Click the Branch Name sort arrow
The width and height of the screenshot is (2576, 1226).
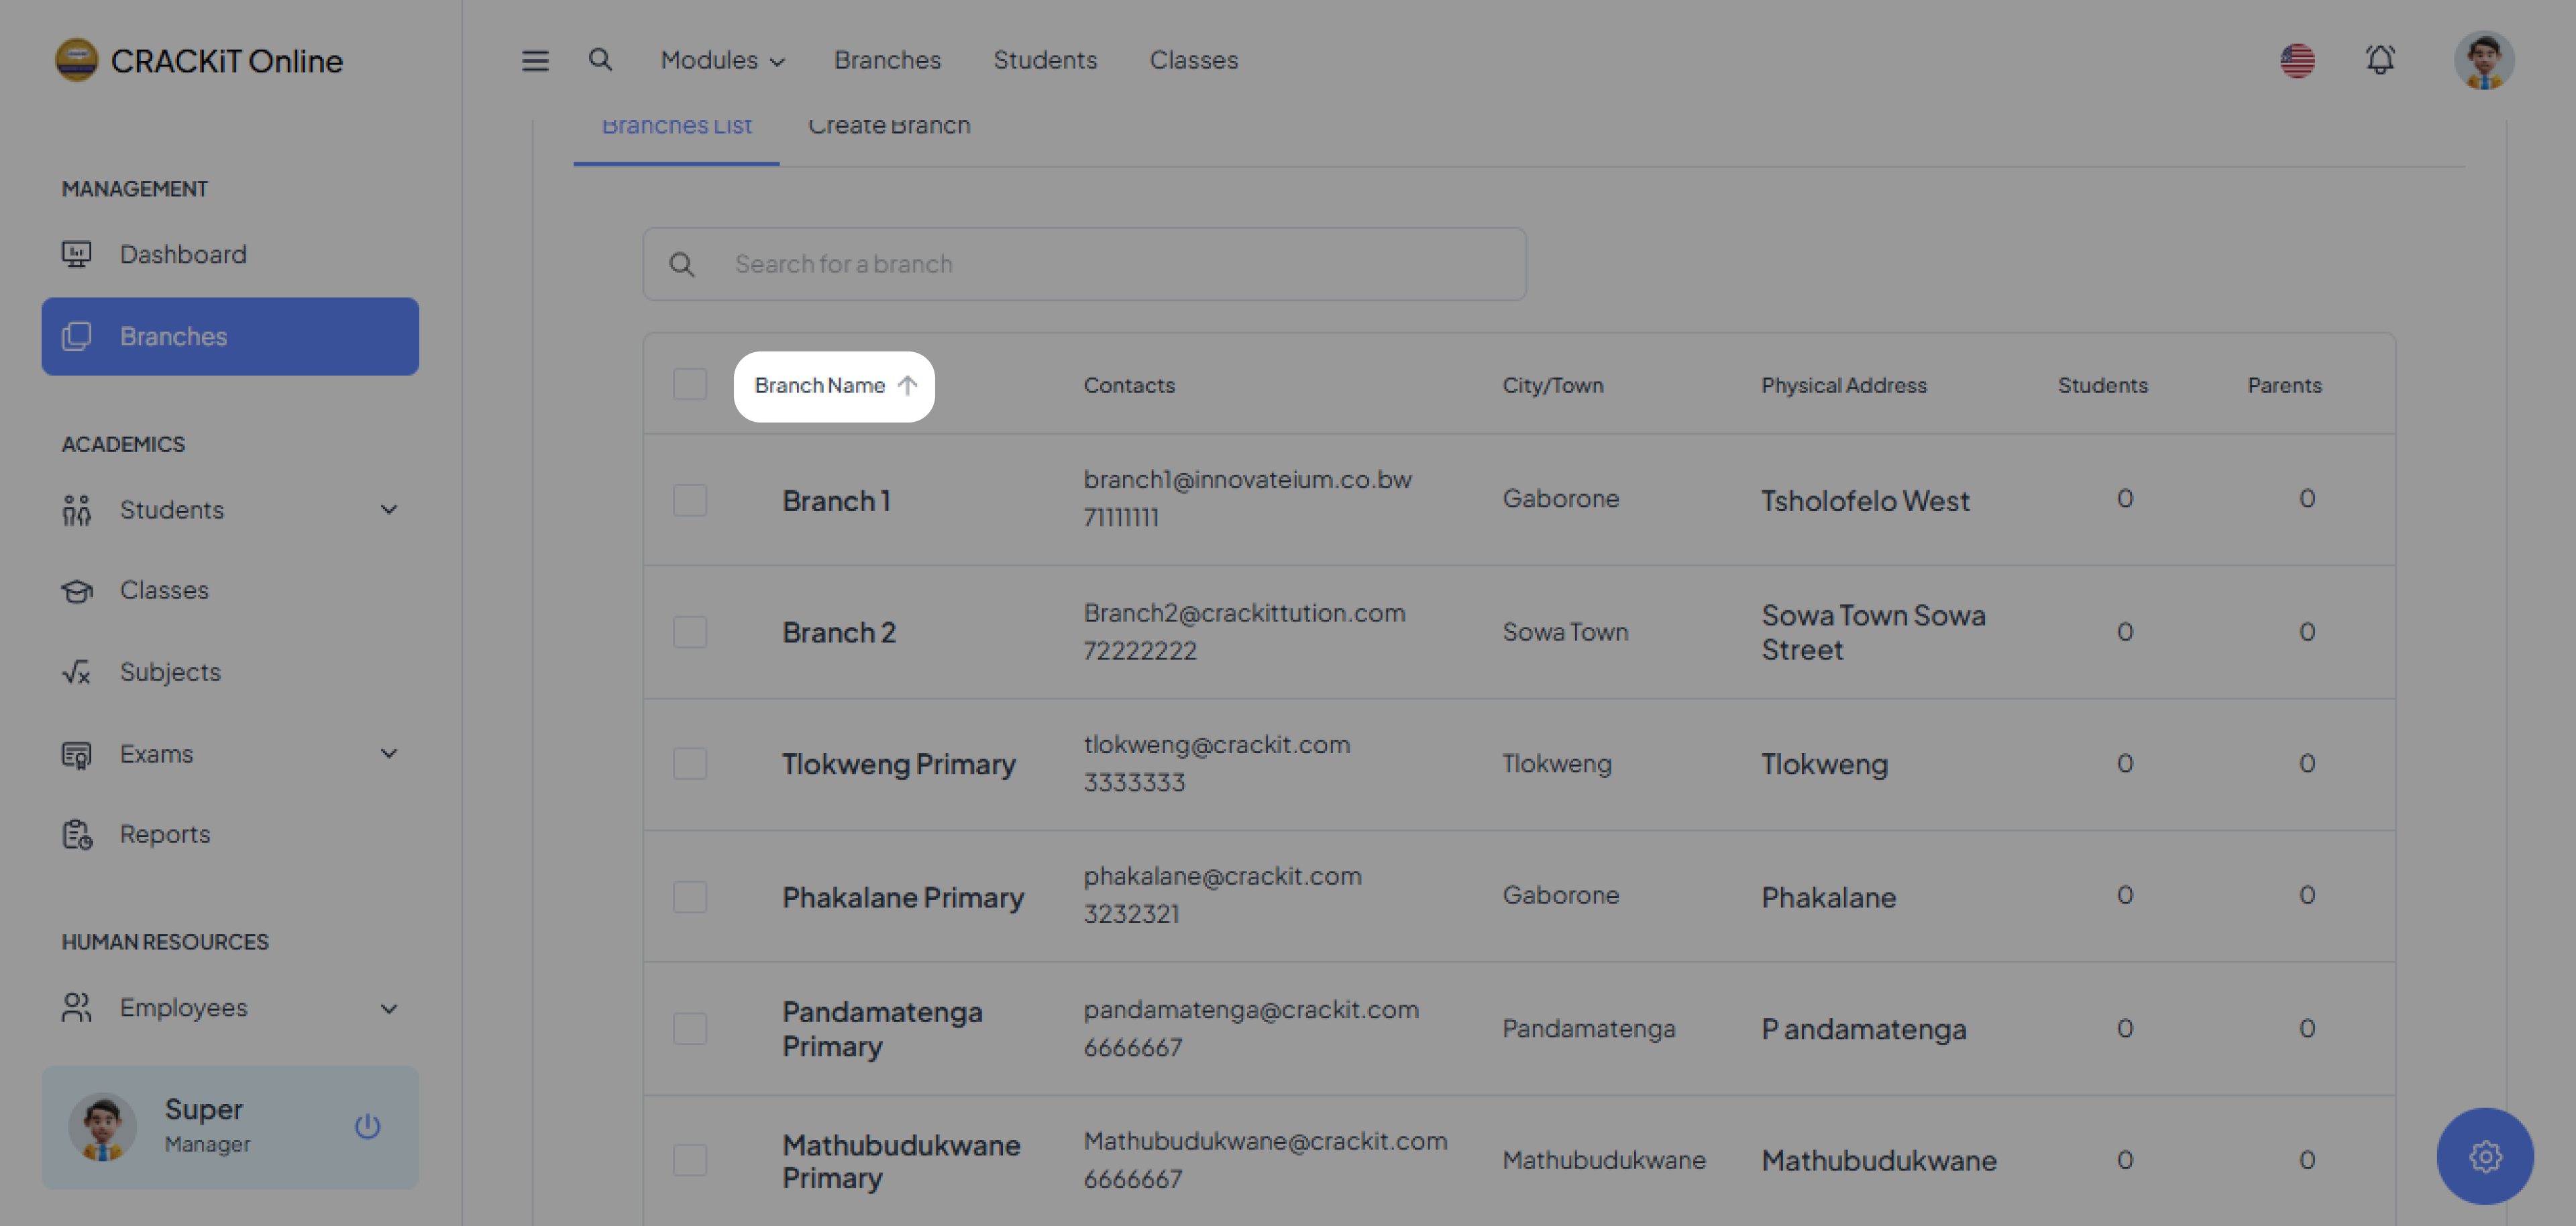[907, 386]
